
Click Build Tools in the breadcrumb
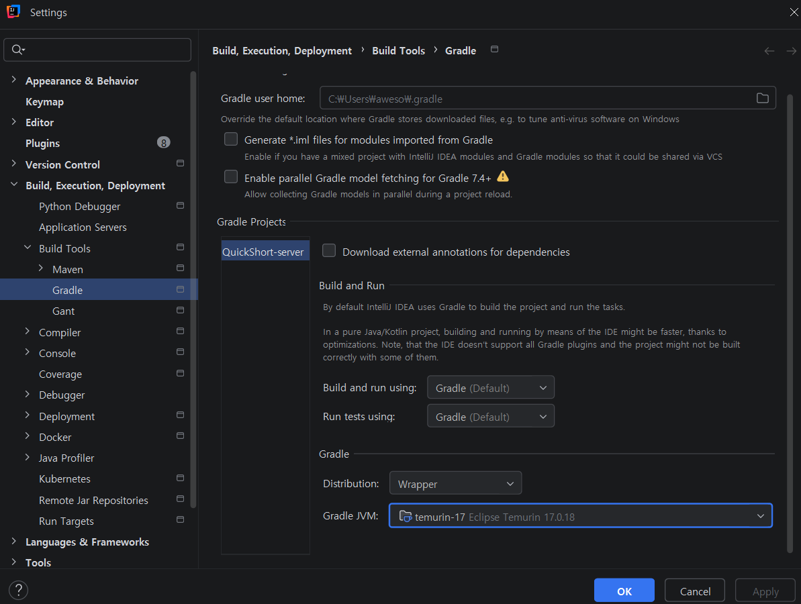pyautogui.click(x=398, y=50)
